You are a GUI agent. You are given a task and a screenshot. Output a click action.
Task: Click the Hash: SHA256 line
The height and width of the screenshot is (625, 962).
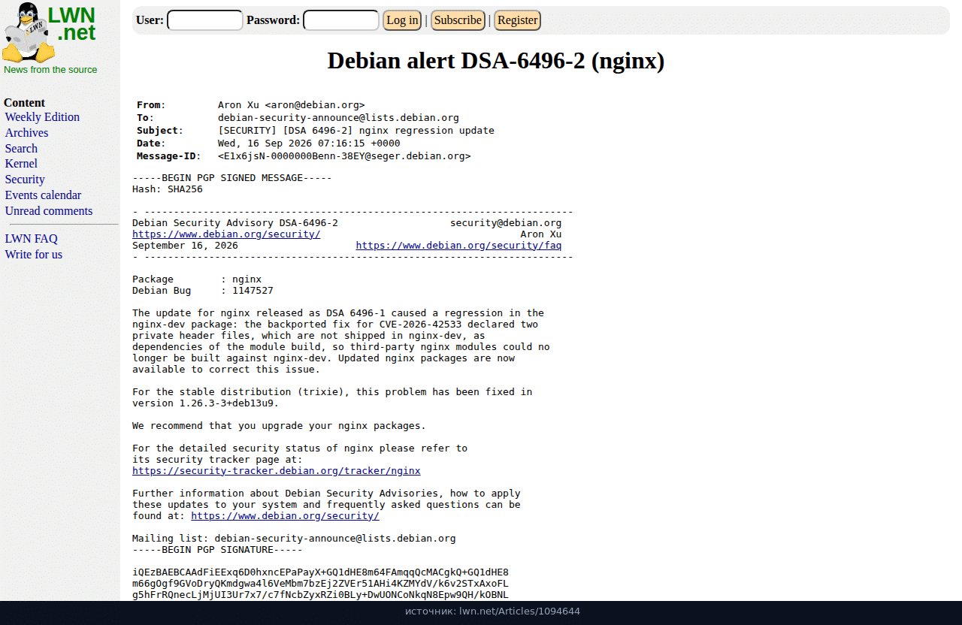168,189
